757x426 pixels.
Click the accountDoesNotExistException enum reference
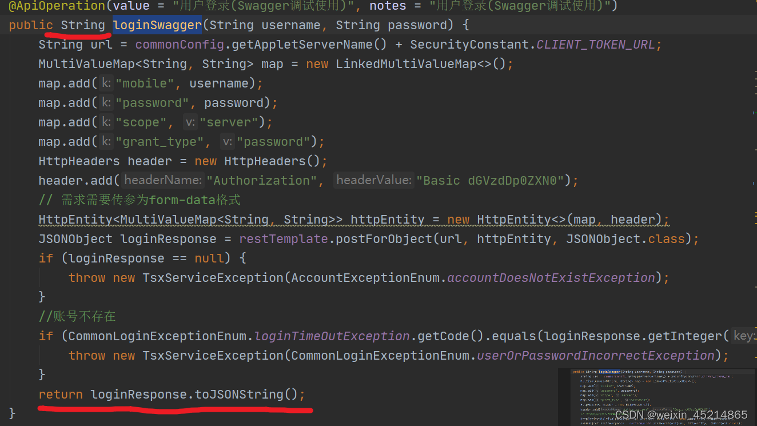[x=551, y=277]
